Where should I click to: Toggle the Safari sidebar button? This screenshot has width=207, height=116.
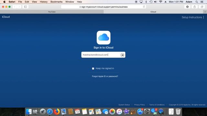(26, 7)
